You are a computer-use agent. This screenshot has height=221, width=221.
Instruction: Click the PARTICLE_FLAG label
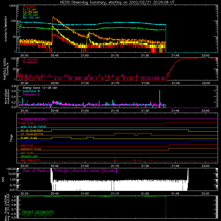31,149
